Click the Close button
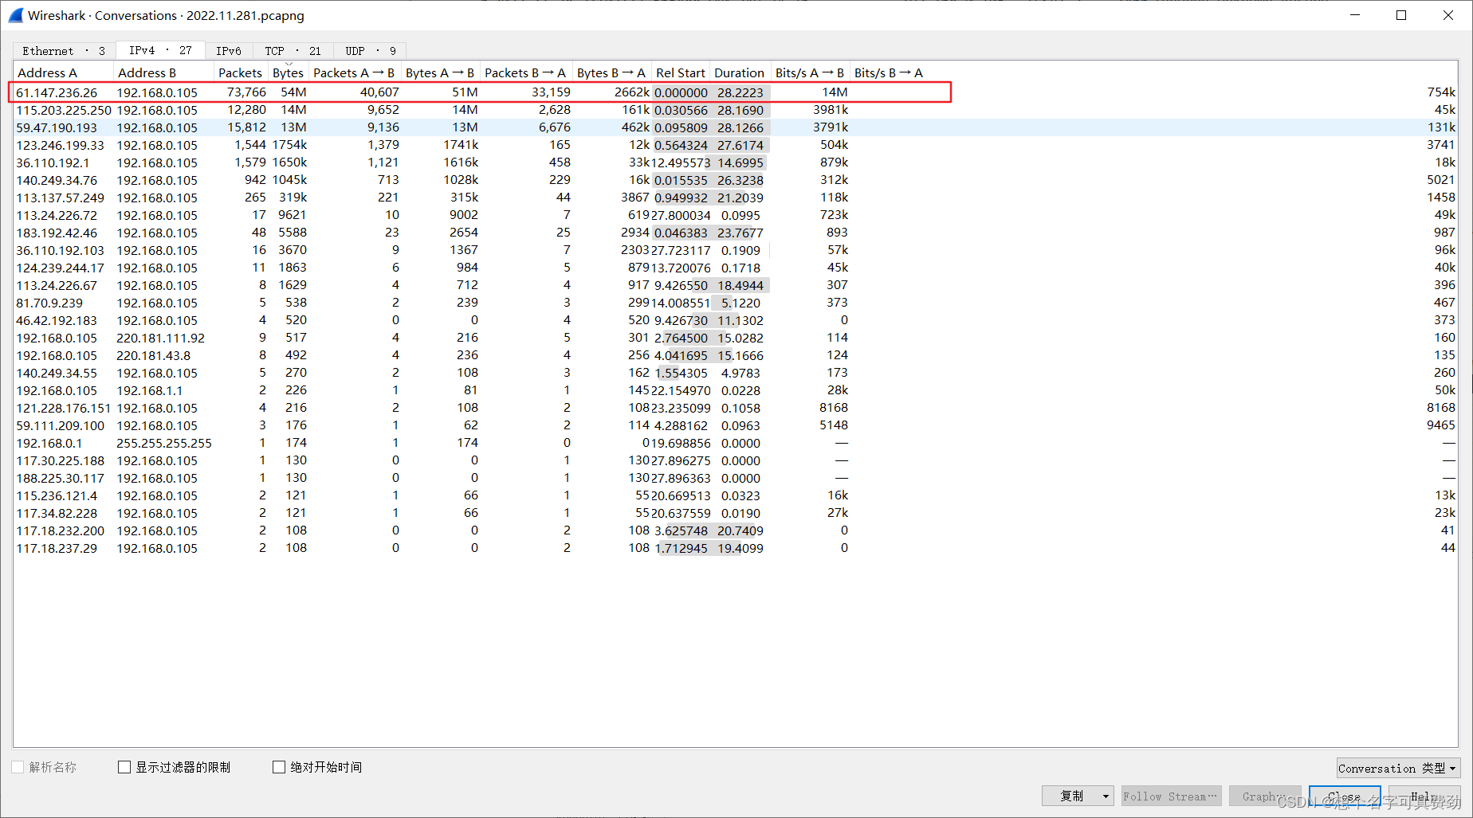 [1345, 796]
